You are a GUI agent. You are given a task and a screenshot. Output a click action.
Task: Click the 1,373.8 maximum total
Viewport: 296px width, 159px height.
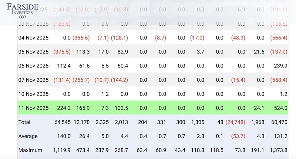point(279,151)
